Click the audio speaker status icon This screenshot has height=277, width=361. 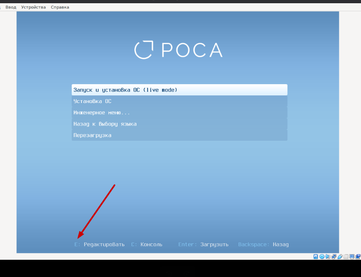(x=328, y=257)
